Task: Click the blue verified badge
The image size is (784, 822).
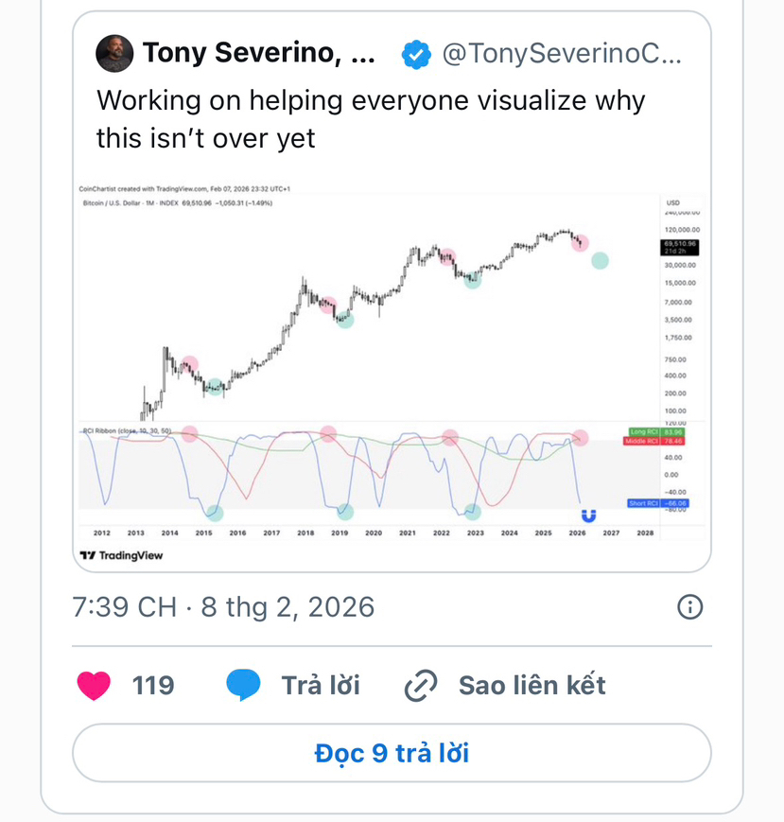Action: tap(415, 55)
